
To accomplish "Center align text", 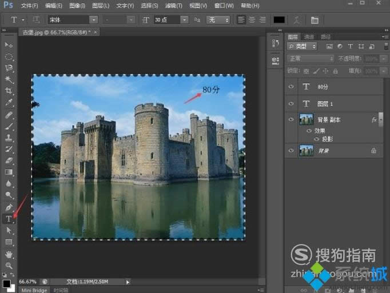I will click(252, 19).
